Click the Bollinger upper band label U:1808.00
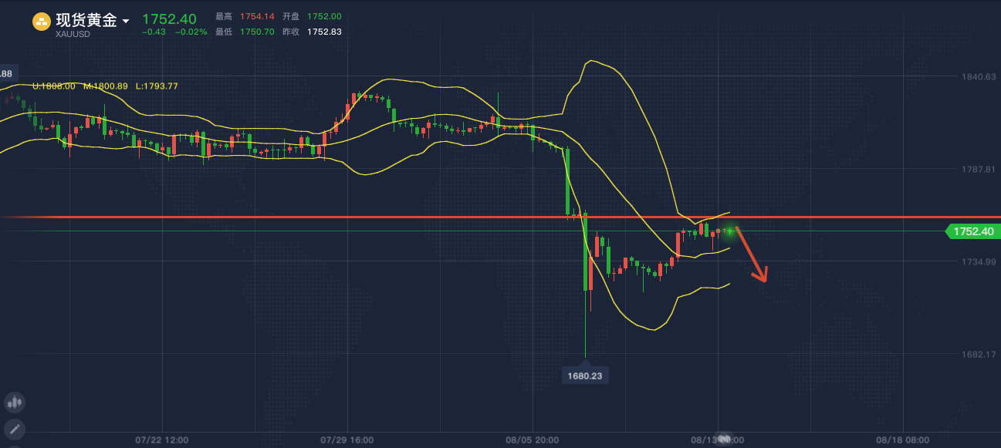Image resolution: width=1001 pixels, height=448 pixels. 54,86
